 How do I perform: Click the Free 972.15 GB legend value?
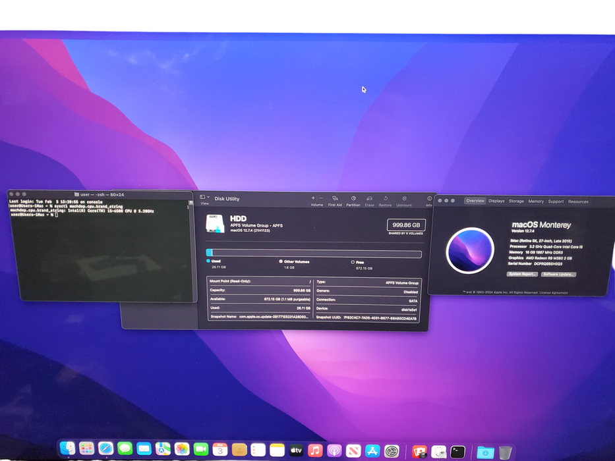364,268
